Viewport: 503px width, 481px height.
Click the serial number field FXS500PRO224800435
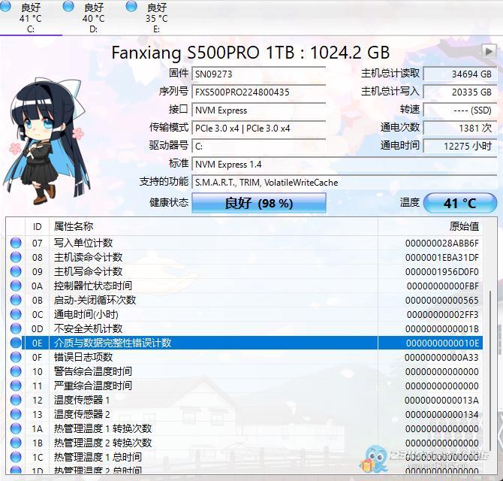click(x=259, y=92)
